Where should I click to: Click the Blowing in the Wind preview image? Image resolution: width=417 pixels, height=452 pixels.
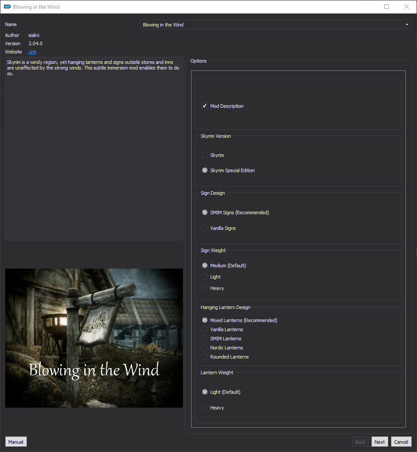pos(94,338)
